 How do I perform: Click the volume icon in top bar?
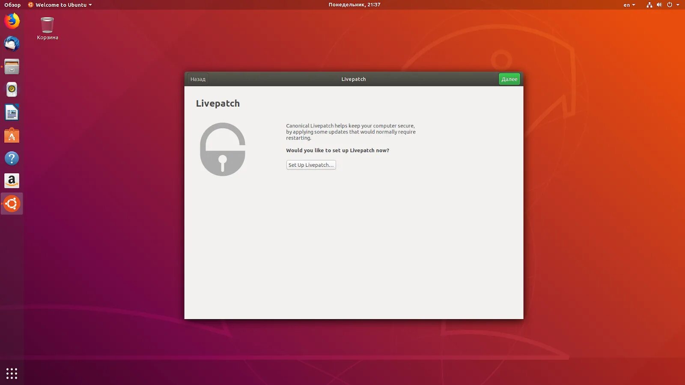(659, 5)
